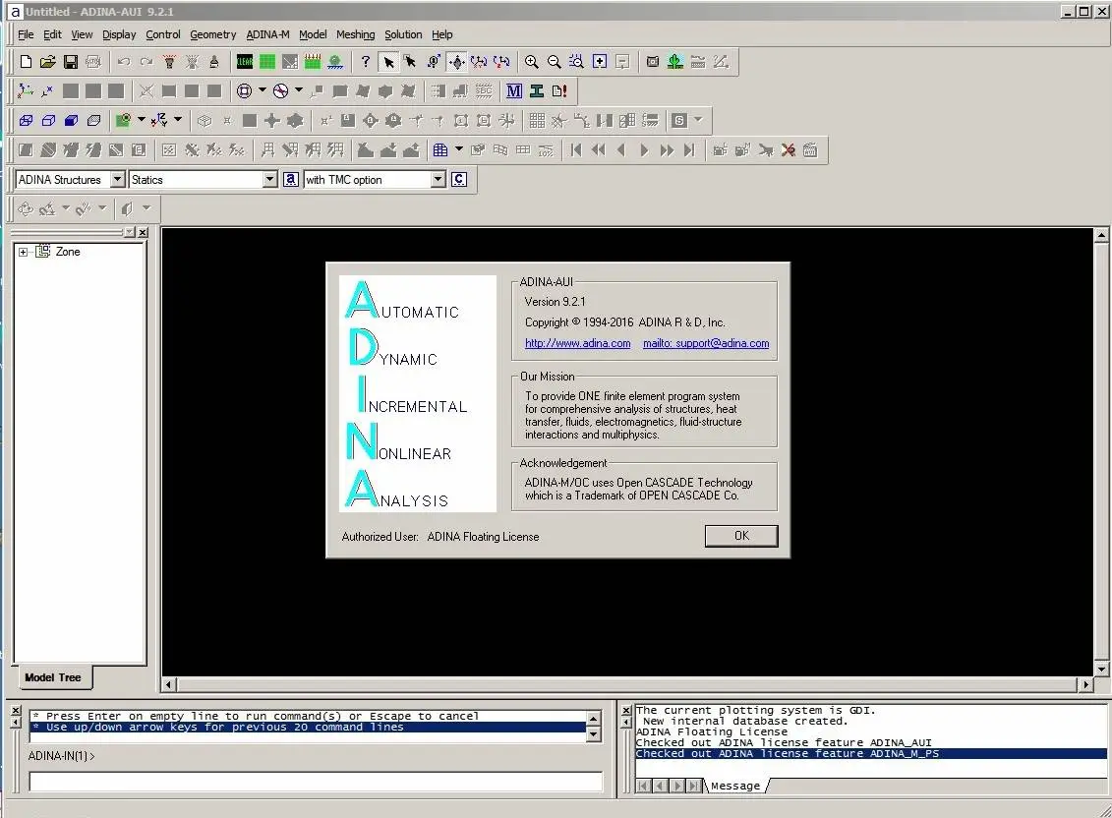Click the support@adina.com mailto link

(x=706, y=343)
